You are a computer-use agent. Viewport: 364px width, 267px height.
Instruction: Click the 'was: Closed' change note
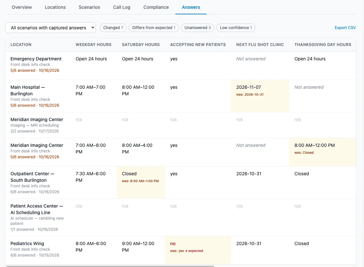click(304, 152)
